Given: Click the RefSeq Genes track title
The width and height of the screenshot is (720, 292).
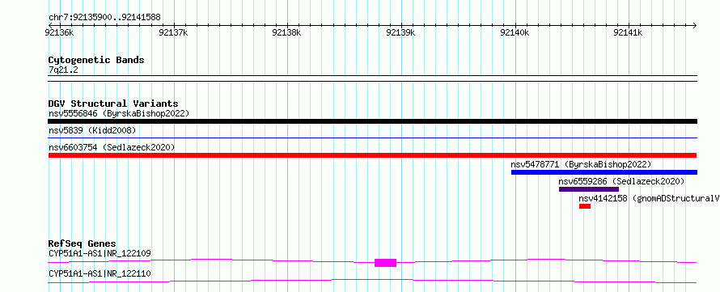Looking at the screenshot, I should coord(83,243).
